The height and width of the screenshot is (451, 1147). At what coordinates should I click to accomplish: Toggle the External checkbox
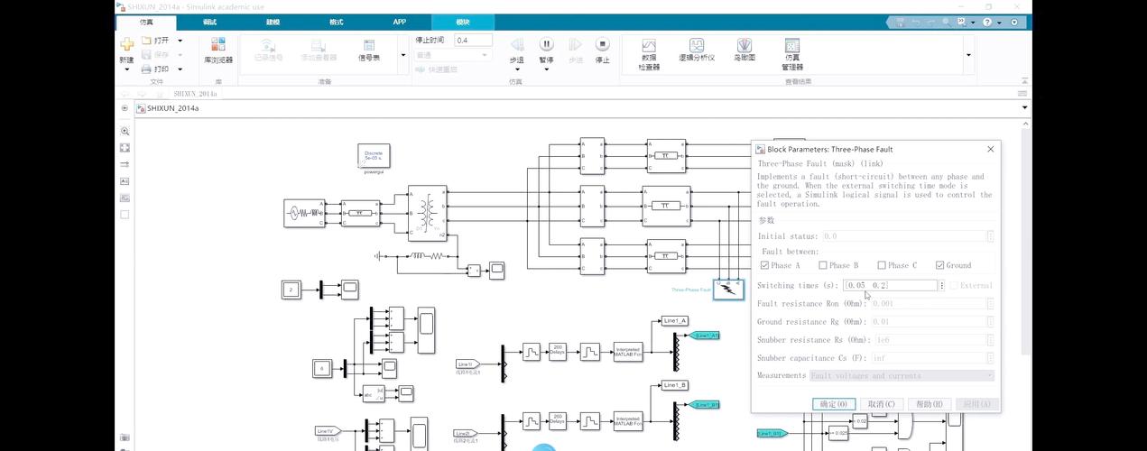pyautogui.click(x=954, y=286)
